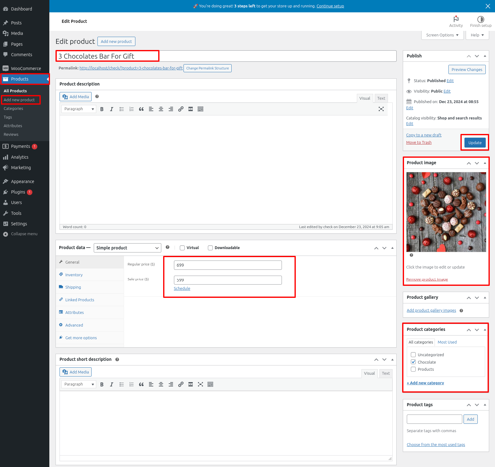Click toolbar toggle icon in product description editor
The width and height of the screenshot is (495, 467).
pyautogui.click(x=200, y=109)
